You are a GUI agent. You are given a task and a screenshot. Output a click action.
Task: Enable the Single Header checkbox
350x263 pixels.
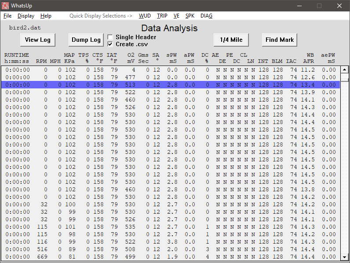(x=110, y=37)
